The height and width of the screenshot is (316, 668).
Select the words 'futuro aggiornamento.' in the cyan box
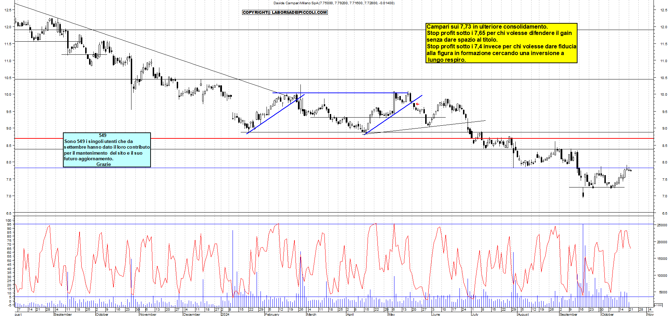(88, 159)
